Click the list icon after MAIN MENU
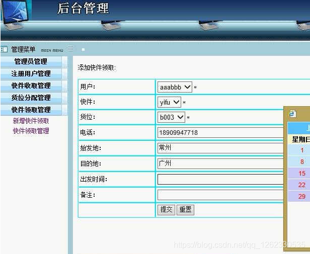Image resolution: width=310 pixels, height=254 pixels. (70, 49)
